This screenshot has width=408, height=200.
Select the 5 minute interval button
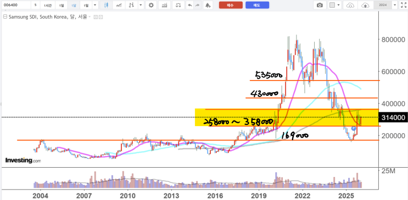click(35, 5)
